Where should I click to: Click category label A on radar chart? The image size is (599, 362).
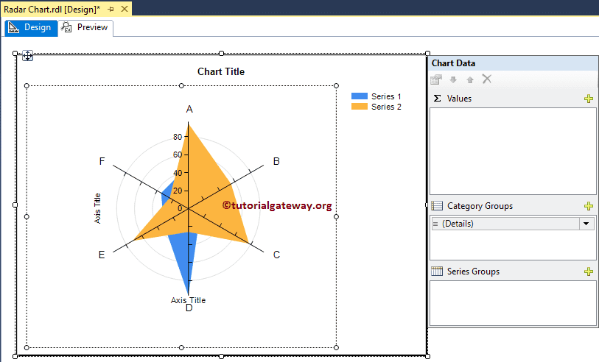click(x=189, y=110)
